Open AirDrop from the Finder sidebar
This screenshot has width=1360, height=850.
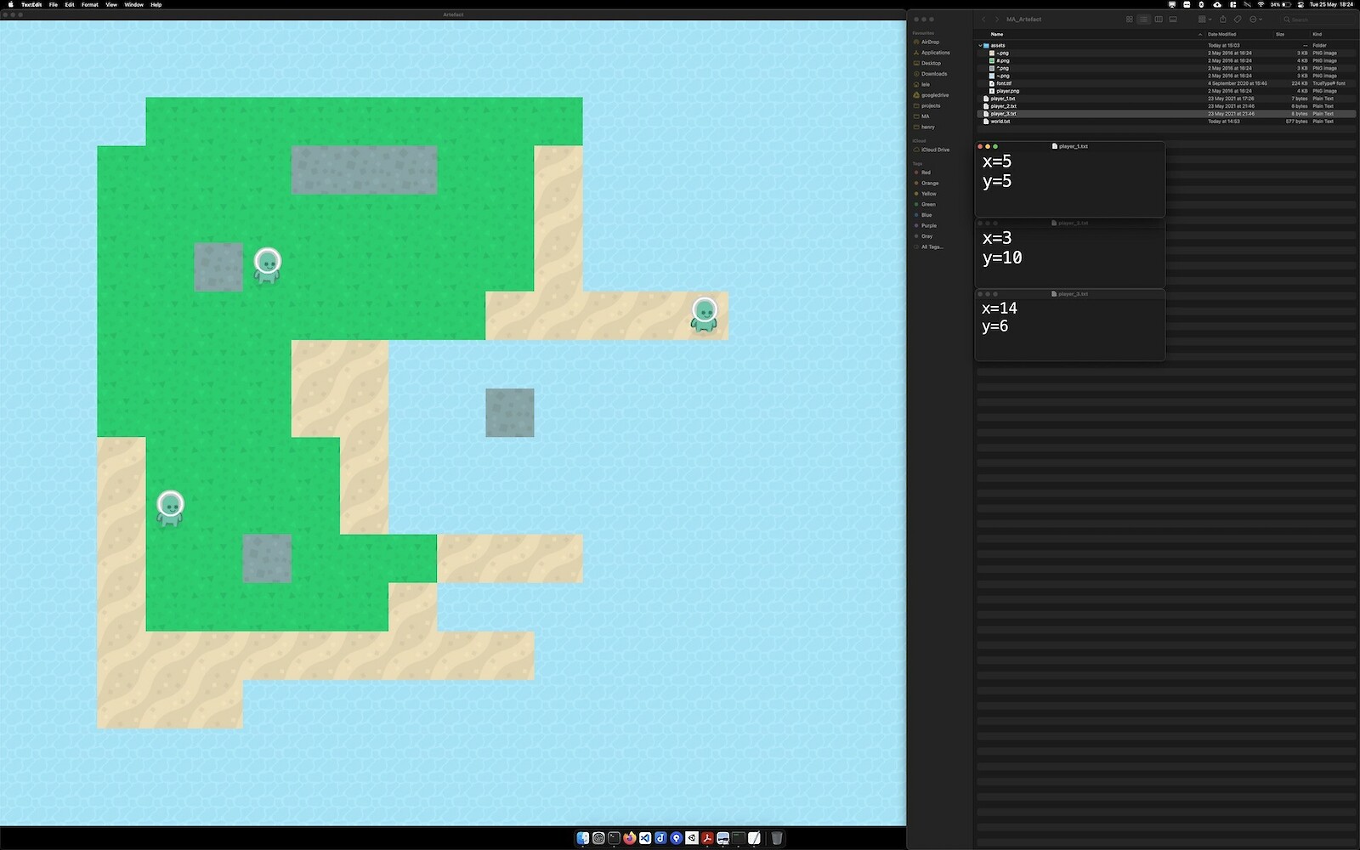[x=926, y=42]
